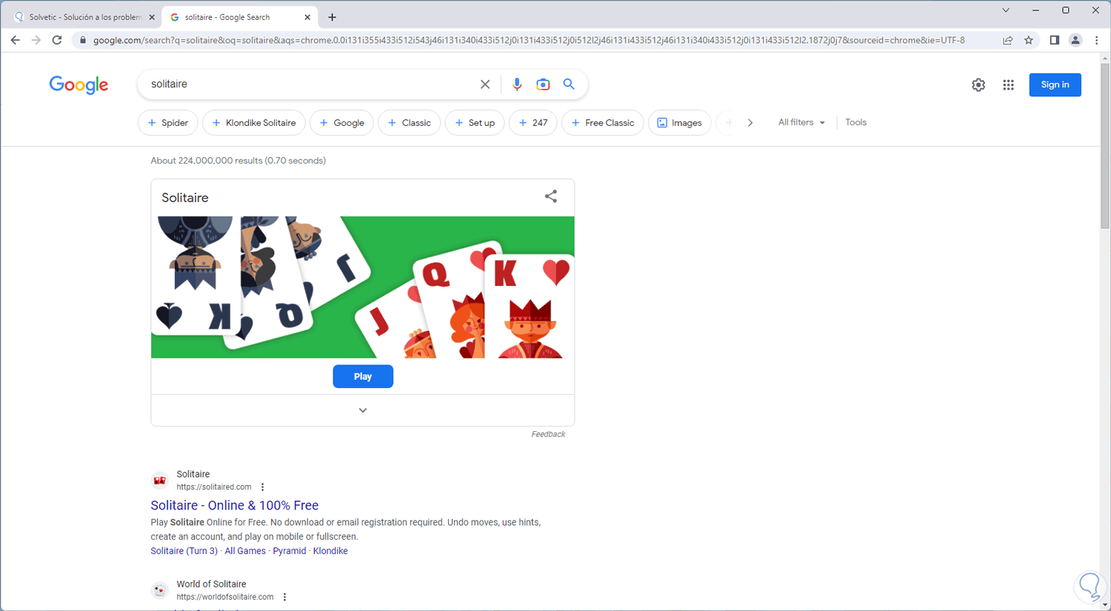Click the solitaired.com site favicon
The width and height of the screenshot is (1111, 611).
click(x=159, y=481)
